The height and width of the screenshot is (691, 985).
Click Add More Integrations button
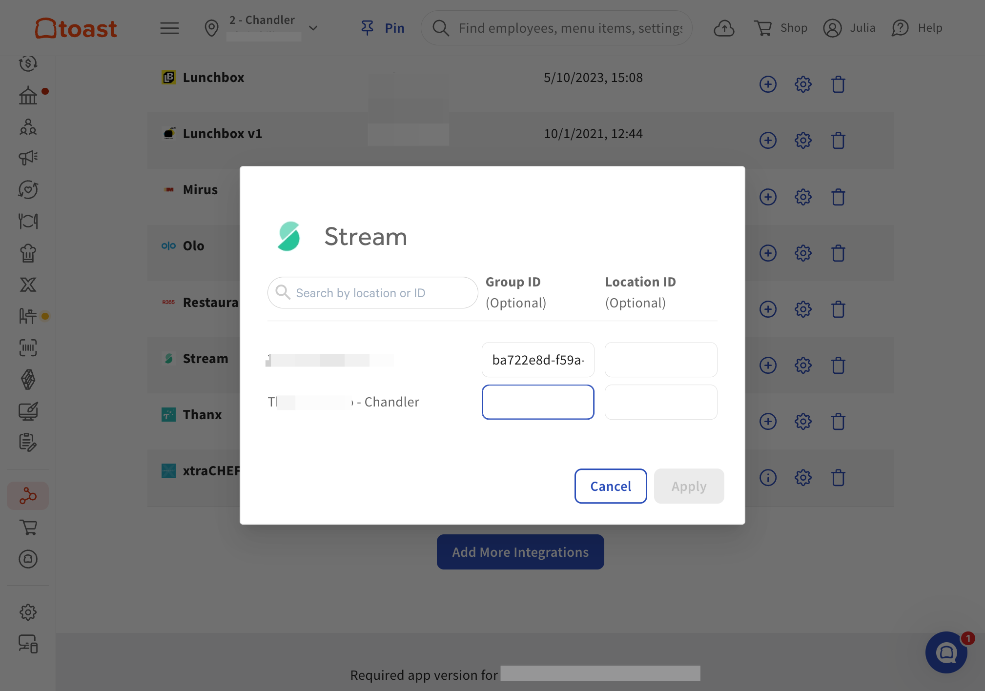(x=520, y=552)
